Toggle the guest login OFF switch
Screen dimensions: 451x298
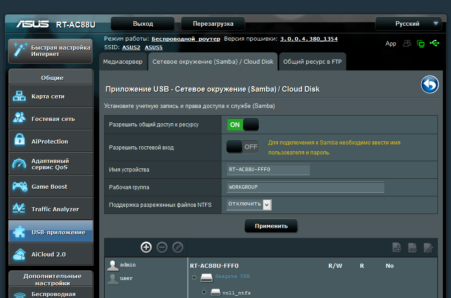click(243, 147)
